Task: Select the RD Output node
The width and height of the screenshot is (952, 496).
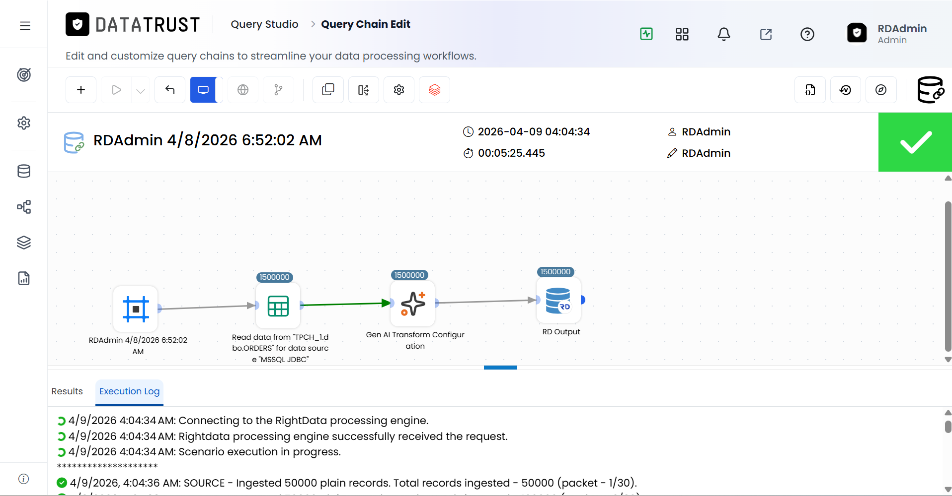Action: [558, 301]
